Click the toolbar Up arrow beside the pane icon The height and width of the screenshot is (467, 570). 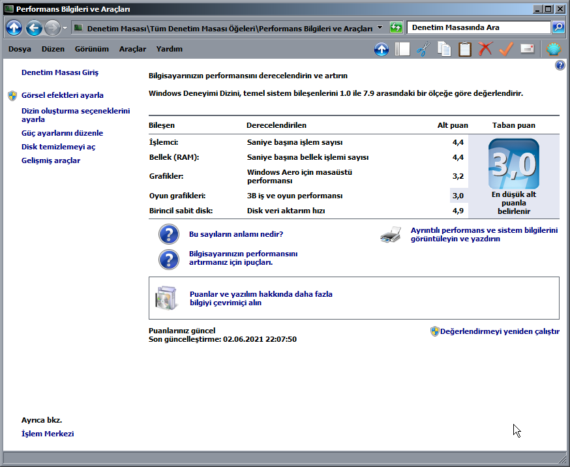point(382,49)
